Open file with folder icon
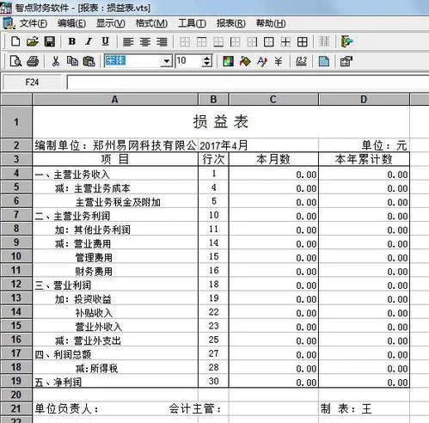Viewport: 429px width, 423px height. (x=33, y=41)
